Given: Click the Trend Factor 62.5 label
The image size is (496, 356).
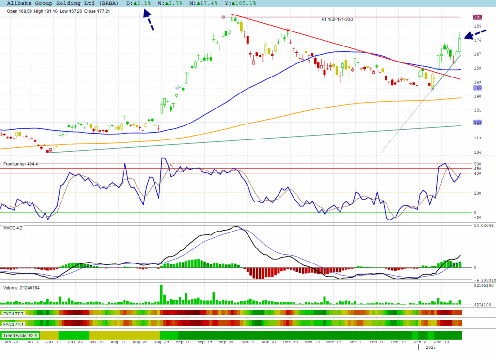Looking at the screenshot, I should 20,335.
